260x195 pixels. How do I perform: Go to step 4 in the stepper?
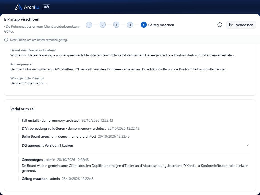[130, 25]
